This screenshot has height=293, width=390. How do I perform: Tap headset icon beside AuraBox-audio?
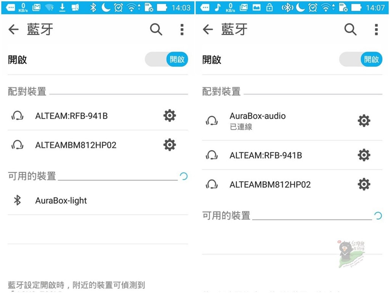point(212,121)
